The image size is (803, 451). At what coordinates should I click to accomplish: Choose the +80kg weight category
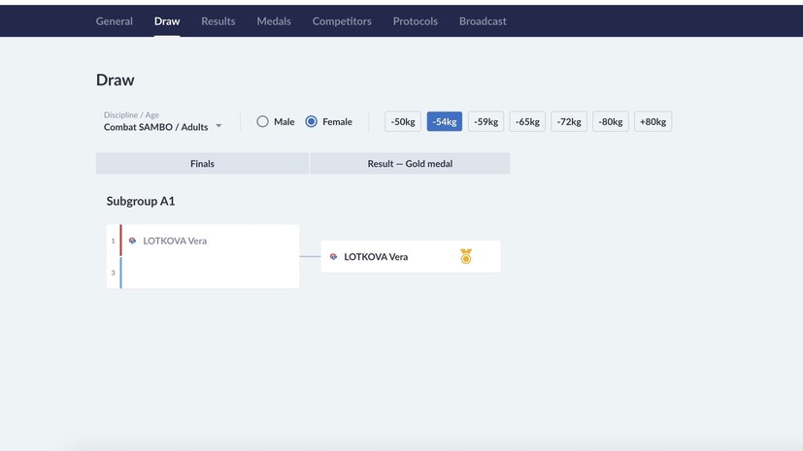coord(652,122)
